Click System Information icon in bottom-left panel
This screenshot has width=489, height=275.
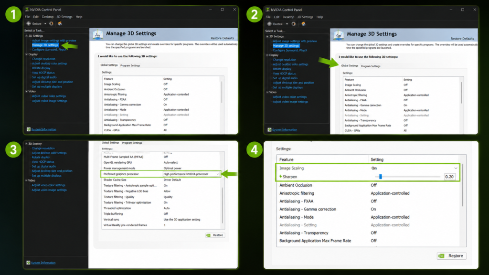pos(28,263)
